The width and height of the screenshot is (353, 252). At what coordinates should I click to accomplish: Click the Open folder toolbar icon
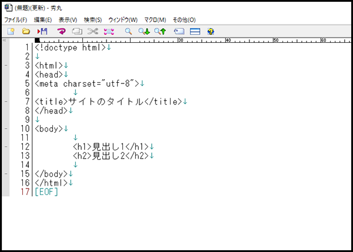pos(26,31)
